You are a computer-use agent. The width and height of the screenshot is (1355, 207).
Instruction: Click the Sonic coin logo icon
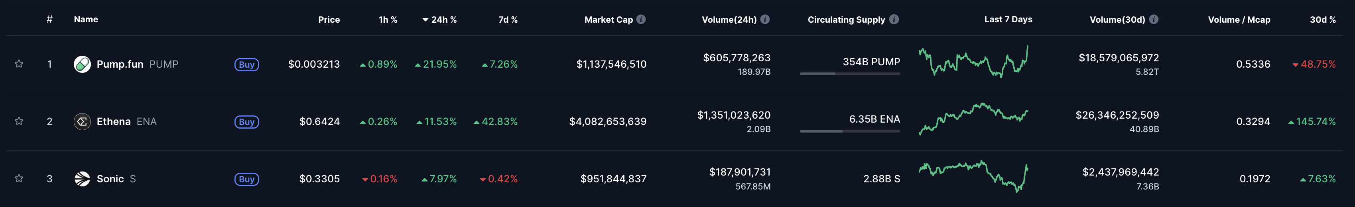click(x=82, y=179)
